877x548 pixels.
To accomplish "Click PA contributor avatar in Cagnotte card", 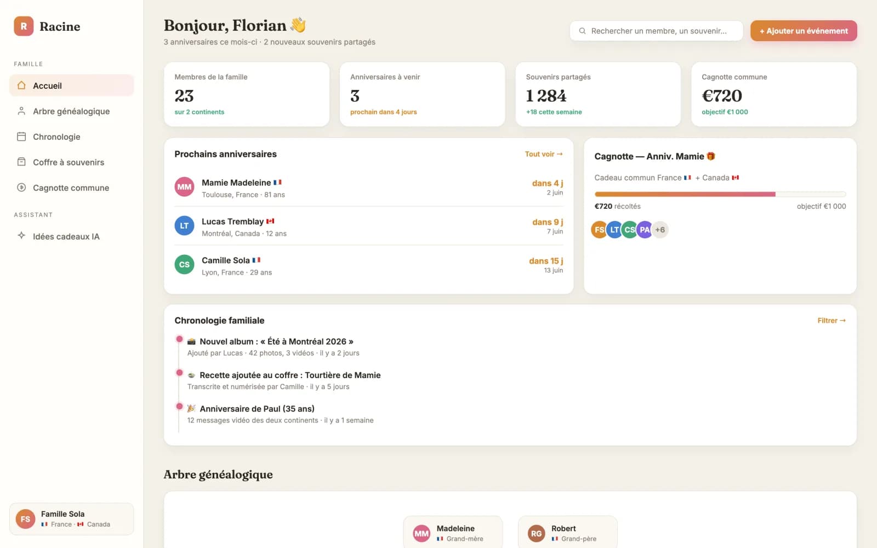I will (x=645, y=230).
